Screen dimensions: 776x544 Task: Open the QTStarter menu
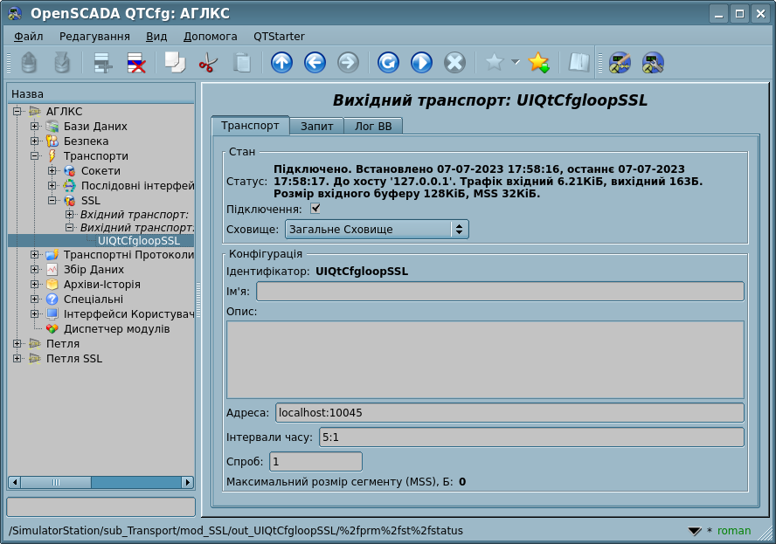(279, 36)
